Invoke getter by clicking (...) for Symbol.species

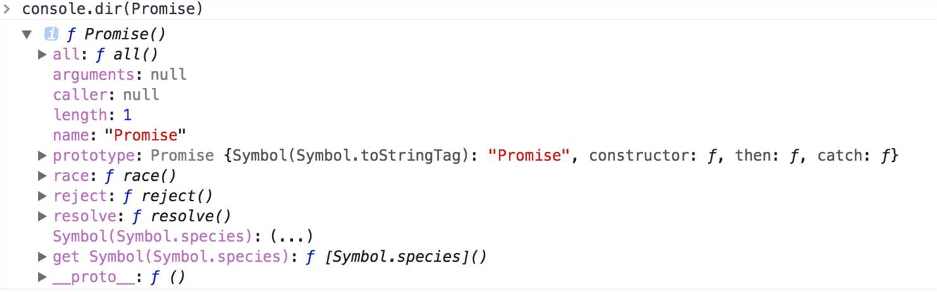coord(291,236)
